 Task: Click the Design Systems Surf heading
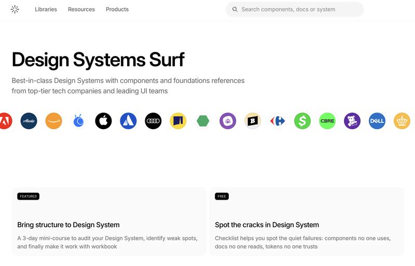98,60
